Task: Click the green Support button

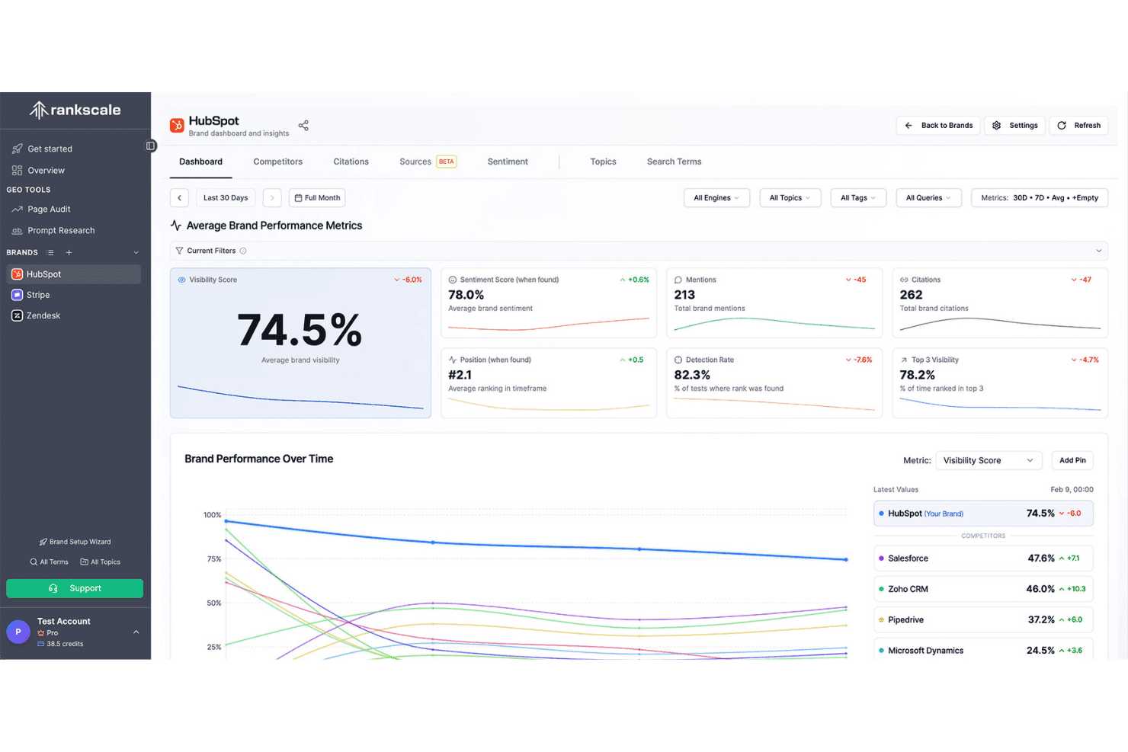Action: coord(75,588)
